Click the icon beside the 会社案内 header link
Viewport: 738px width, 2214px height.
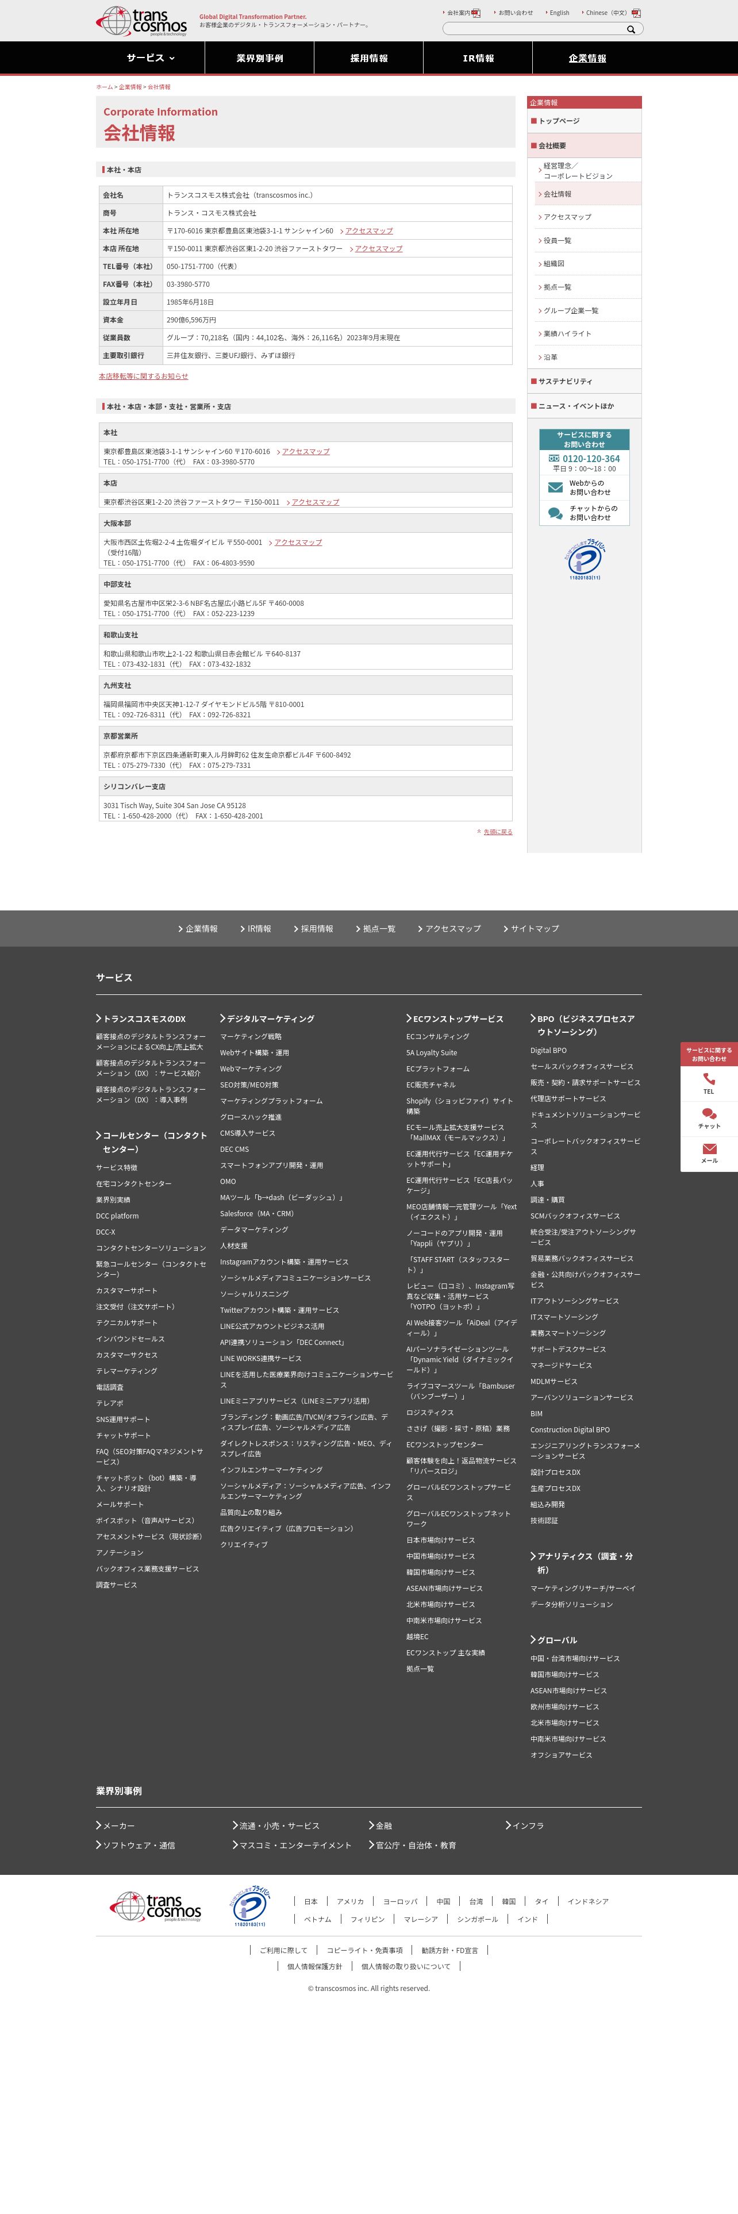[x=476, y=13]
